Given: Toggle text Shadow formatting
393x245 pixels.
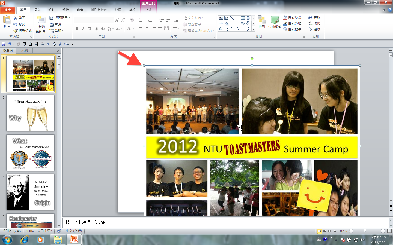Looking at the screenshot, I should 96,29.
